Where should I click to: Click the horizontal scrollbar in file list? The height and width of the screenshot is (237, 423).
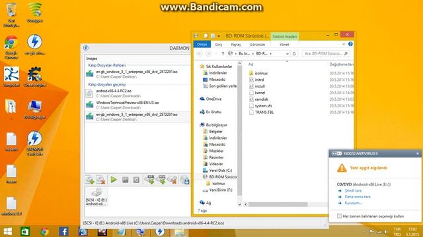coord(278,205)
